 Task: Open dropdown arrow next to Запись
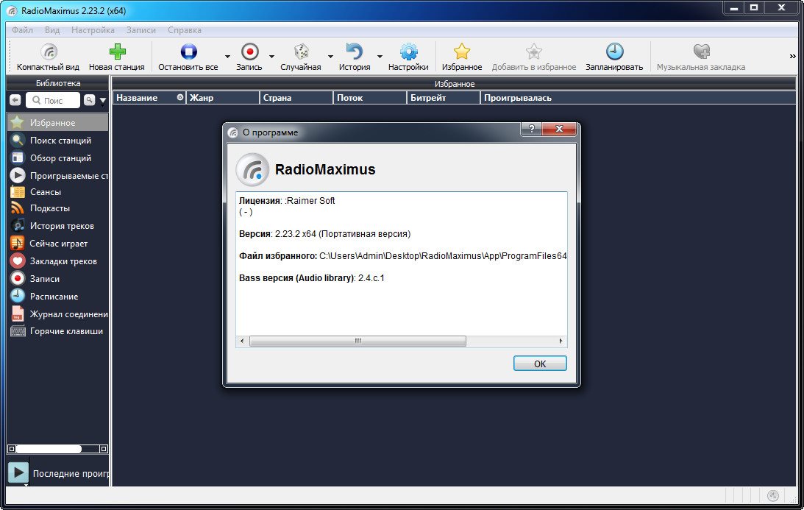point(271,57)
